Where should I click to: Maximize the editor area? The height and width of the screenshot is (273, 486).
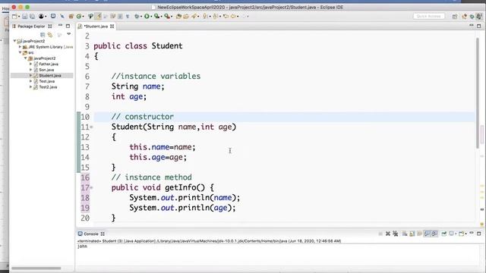(x=479, y=26)
